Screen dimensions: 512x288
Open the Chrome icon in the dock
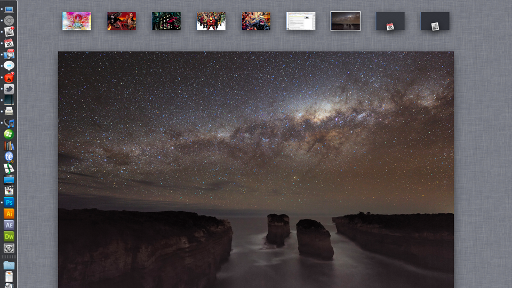9,21
